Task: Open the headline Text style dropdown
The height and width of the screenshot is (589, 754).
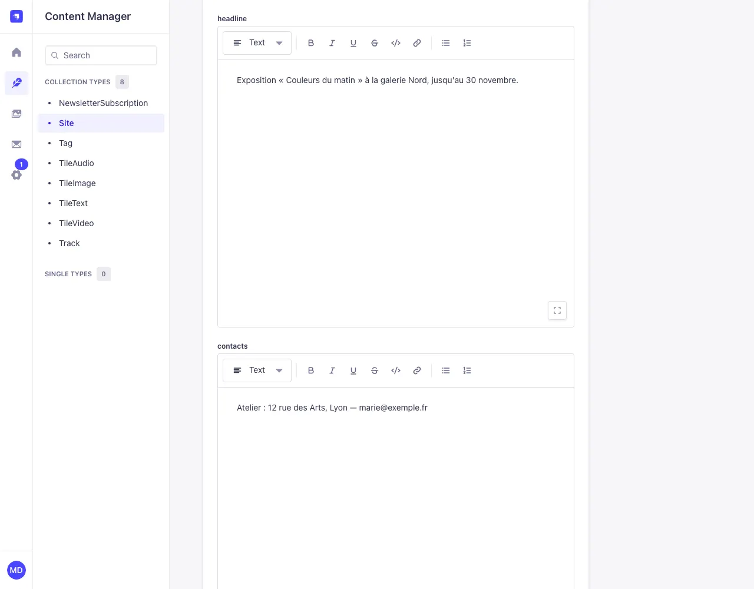Action: click(257, 43)
